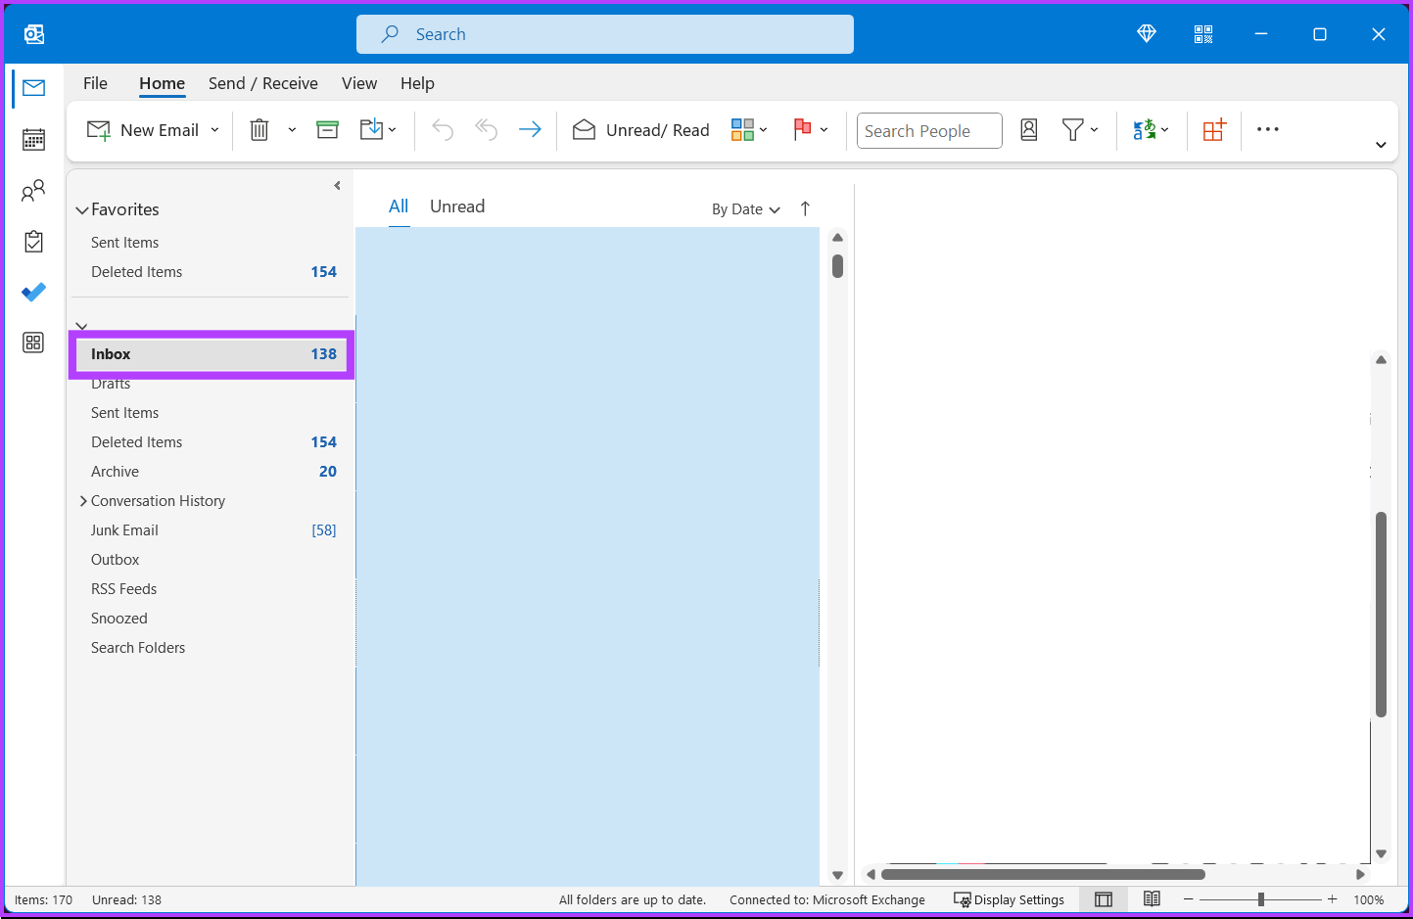Open the Send / Receive ribbon tab
Viewport: 1413px width, 919px height.
tap(262, 83)
